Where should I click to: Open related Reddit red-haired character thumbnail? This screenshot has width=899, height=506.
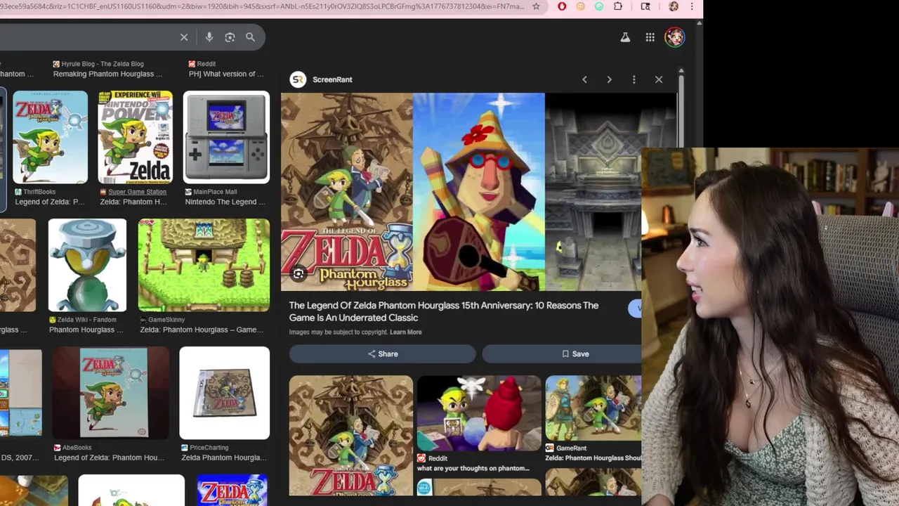(479, 413)
